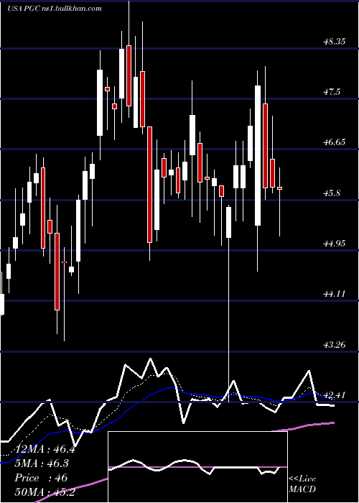Click the 43.26 price axis label
Screen dimensions: 359x503
tap(335, 345)
